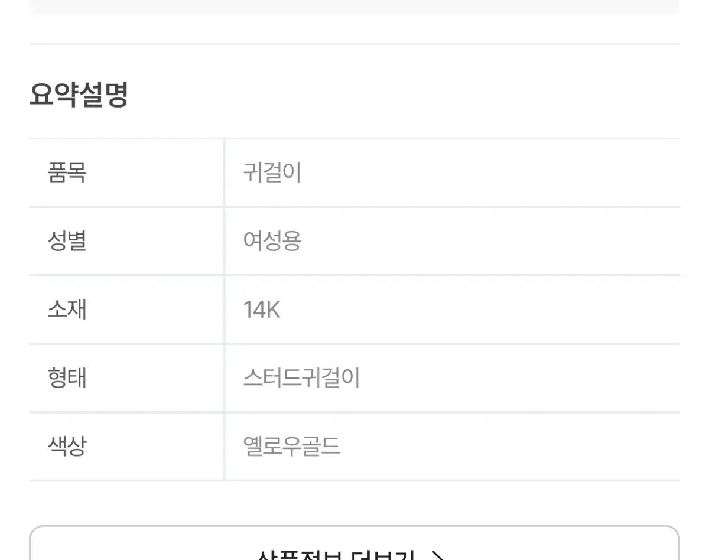Screen dimensions: 709x560
Task: Click the 스터드귀걸이 shape value
Action: click(303, 377)
